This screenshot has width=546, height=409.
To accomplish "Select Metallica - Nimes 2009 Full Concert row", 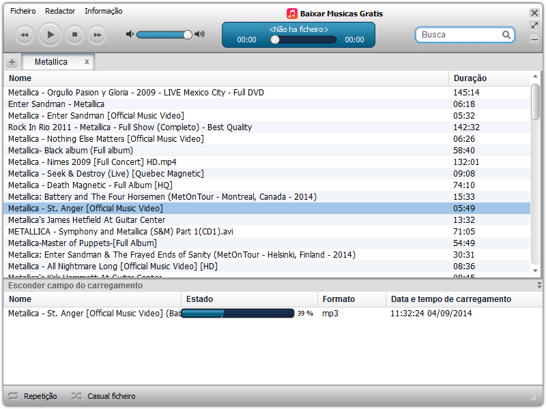I will pos(267,162).
